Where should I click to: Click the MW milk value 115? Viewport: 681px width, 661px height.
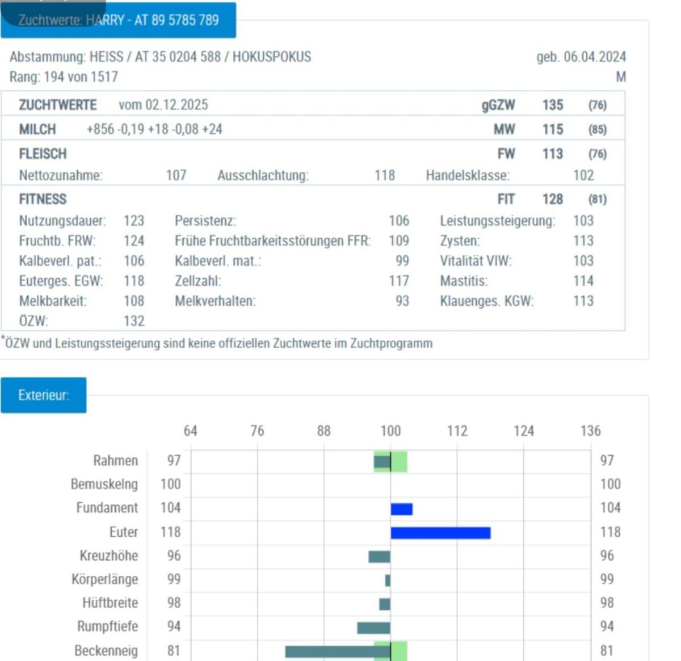point(552,129)
